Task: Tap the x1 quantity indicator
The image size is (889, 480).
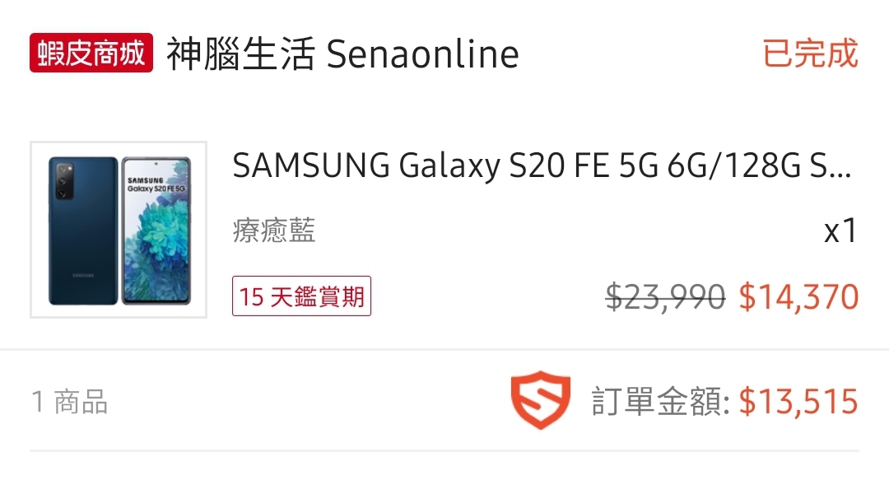Action: point(840,231)
